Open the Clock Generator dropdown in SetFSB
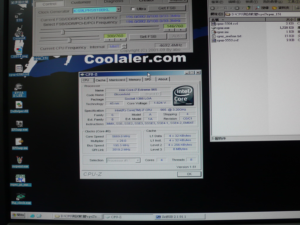300x225 pixels. point(119,9)
